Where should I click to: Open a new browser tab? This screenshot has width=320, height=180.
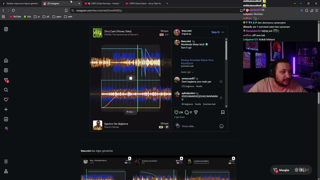(167, 3)
